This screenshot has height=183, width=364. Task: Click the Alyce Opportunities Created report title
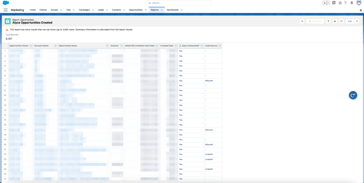pos(32,23)
